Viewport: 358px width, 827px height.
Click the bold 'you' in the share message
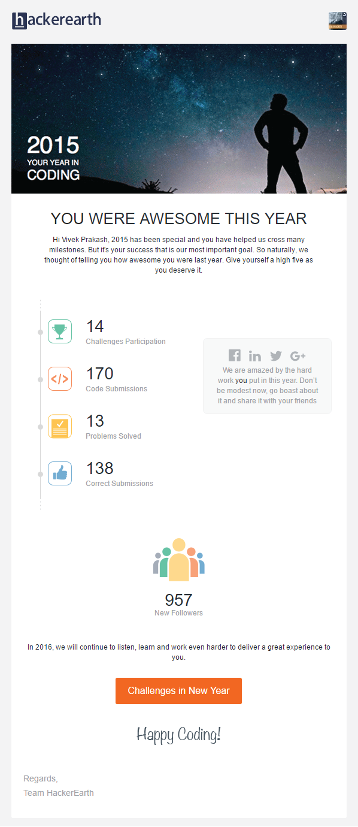click(241, 380)
